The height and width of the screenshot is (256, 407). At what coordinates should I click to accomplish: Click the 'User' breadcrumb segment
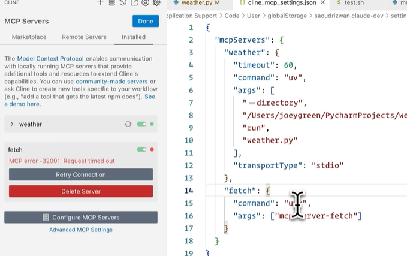click(x=254, y=16)
